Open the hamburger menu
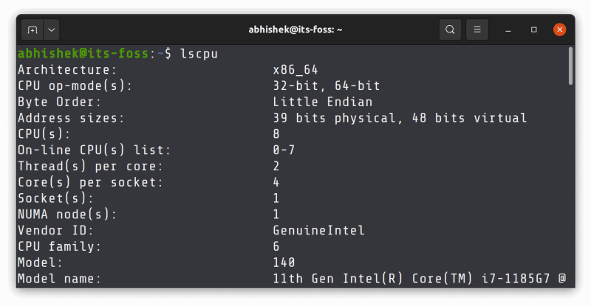Screen dimensions: 591x306 coord(477,30)
